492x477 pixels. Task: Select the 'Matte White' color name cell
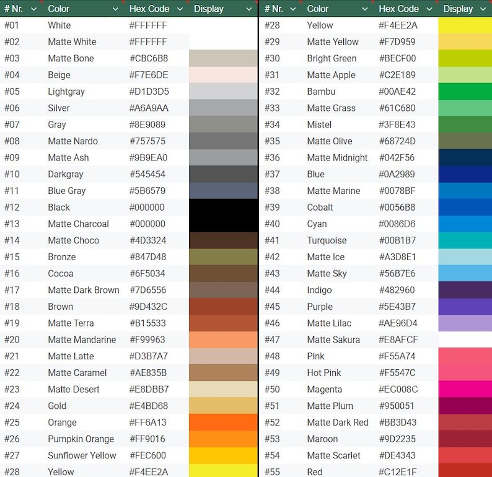(72, 42)
